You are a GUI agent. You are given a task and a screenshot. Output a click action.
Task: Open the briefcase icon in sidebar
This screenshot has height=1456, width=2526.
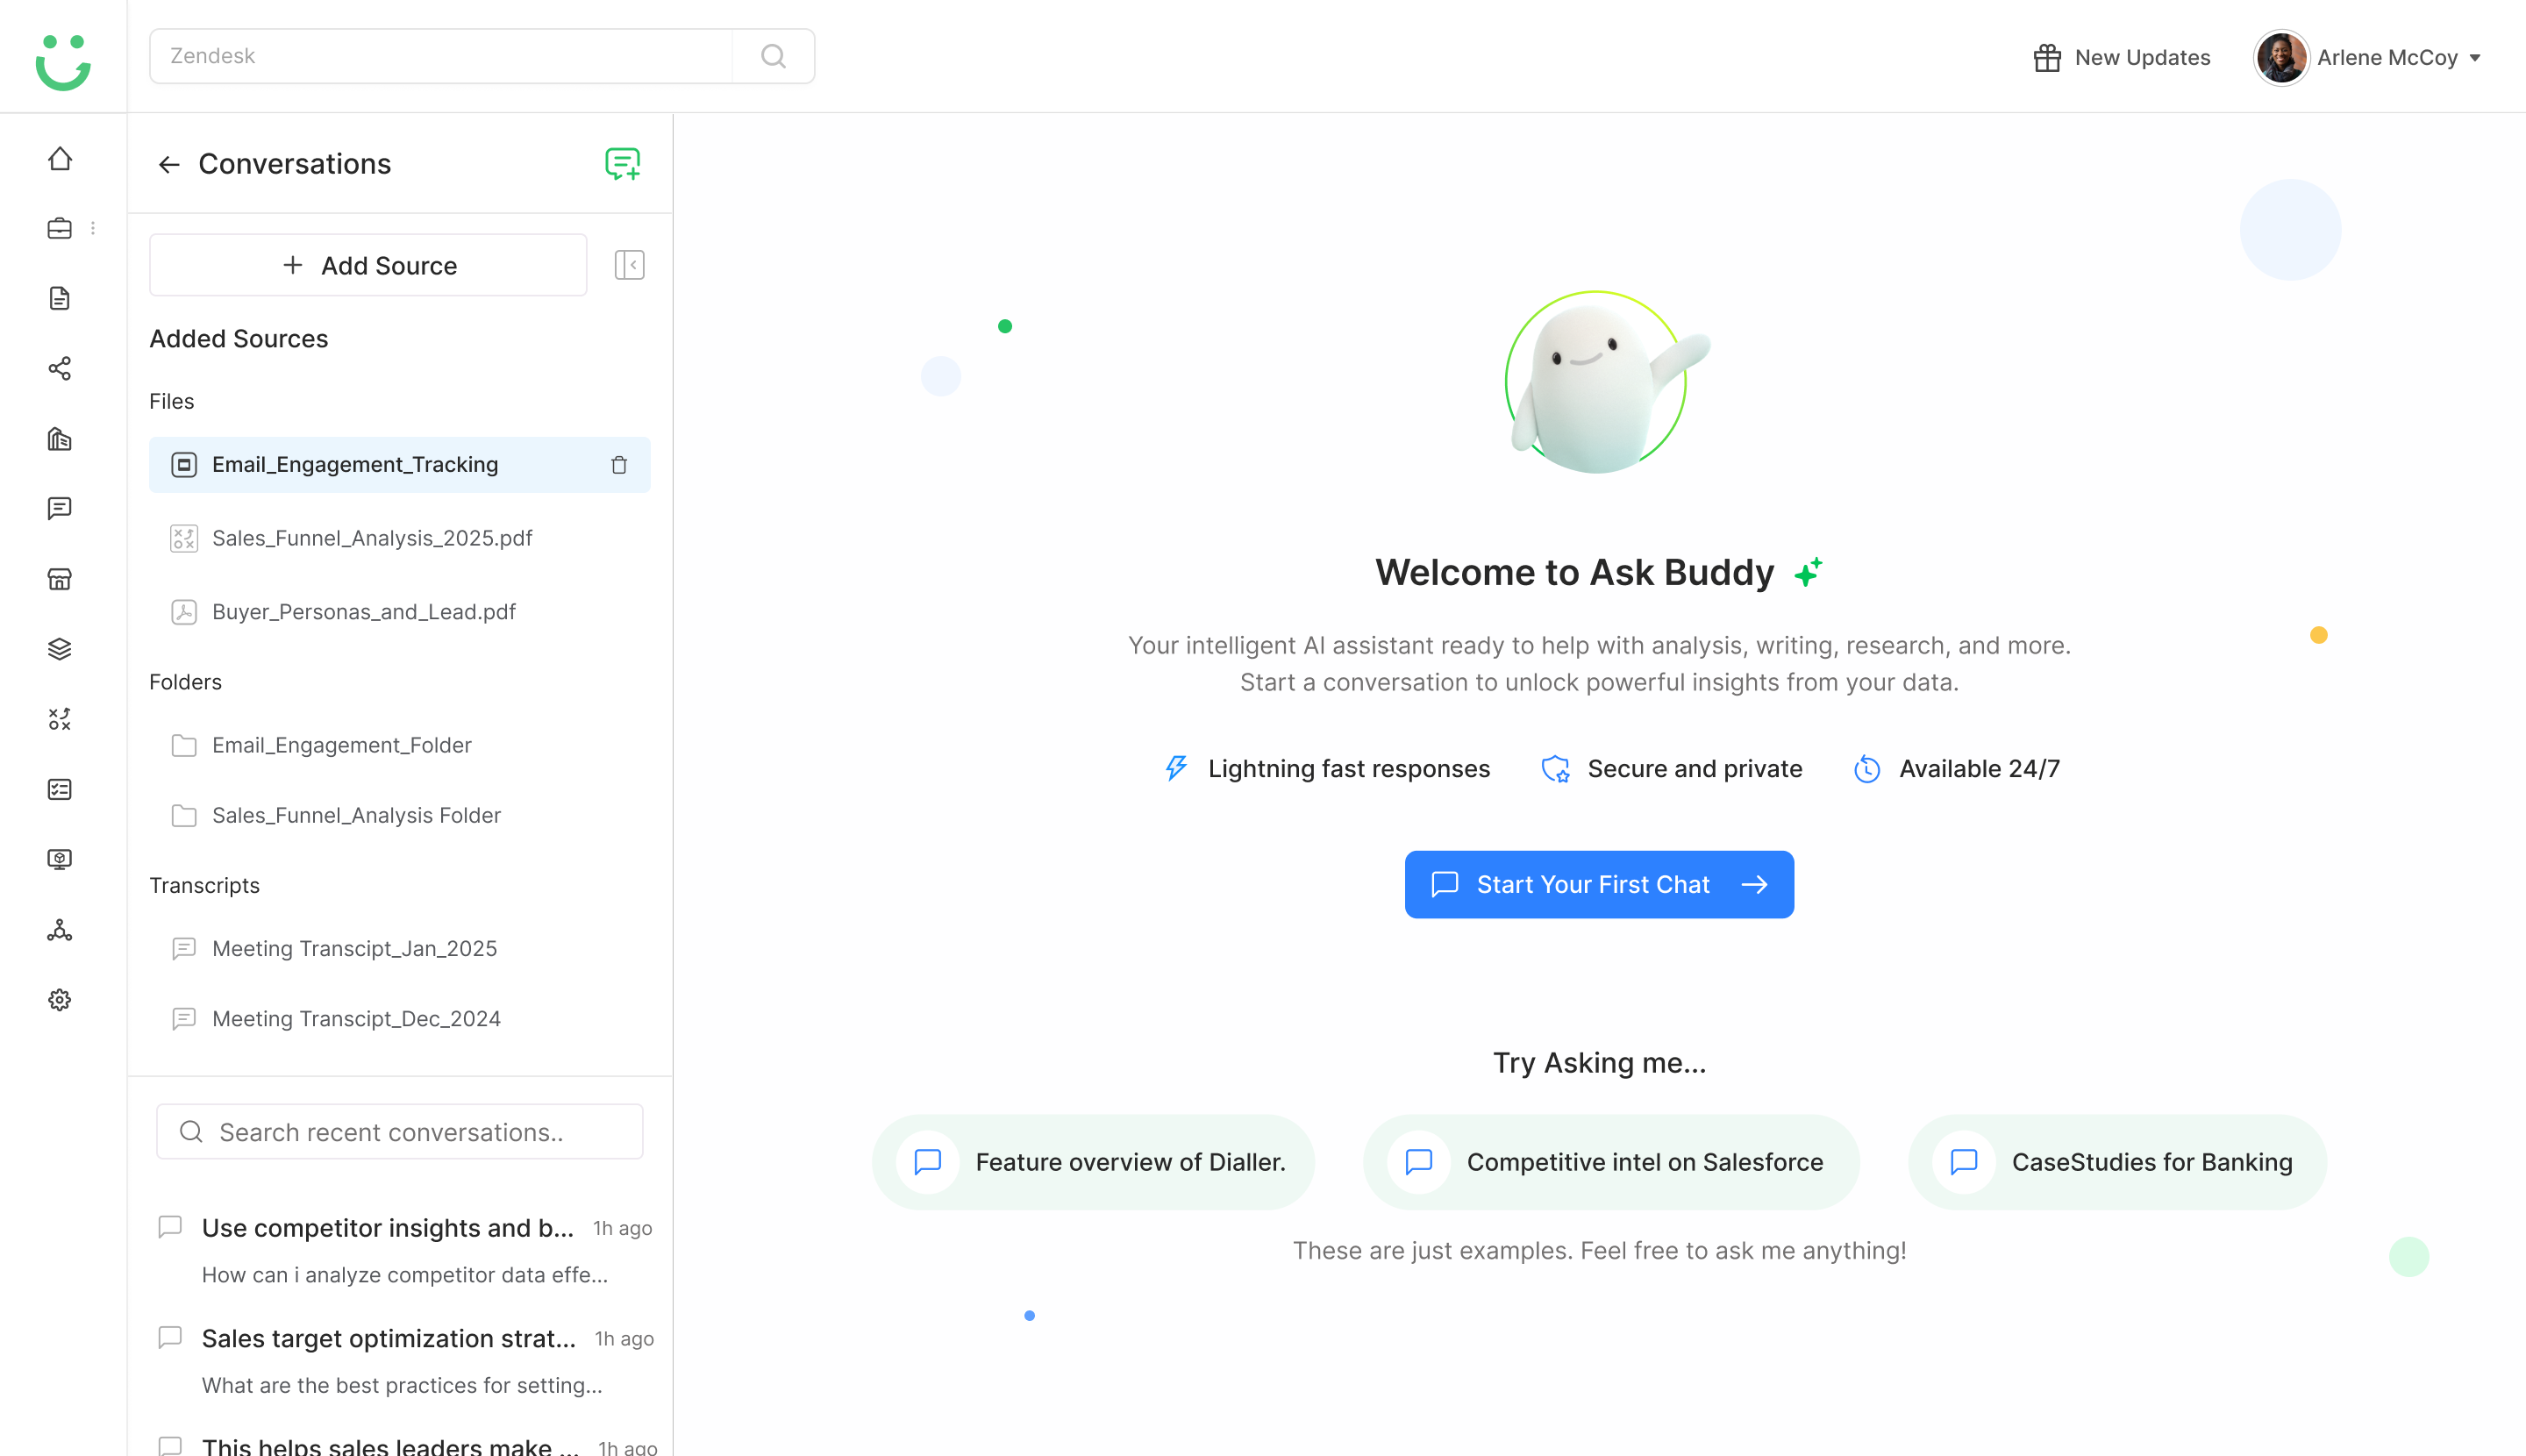pyautogui.click(x=60, y=228)
